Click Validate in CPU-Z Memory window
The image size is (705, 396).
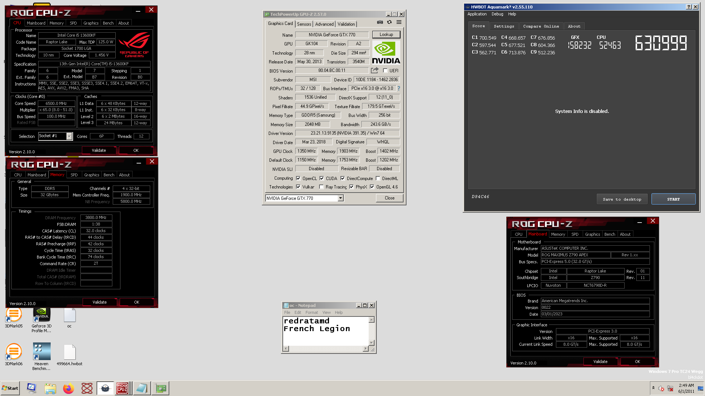100,302
